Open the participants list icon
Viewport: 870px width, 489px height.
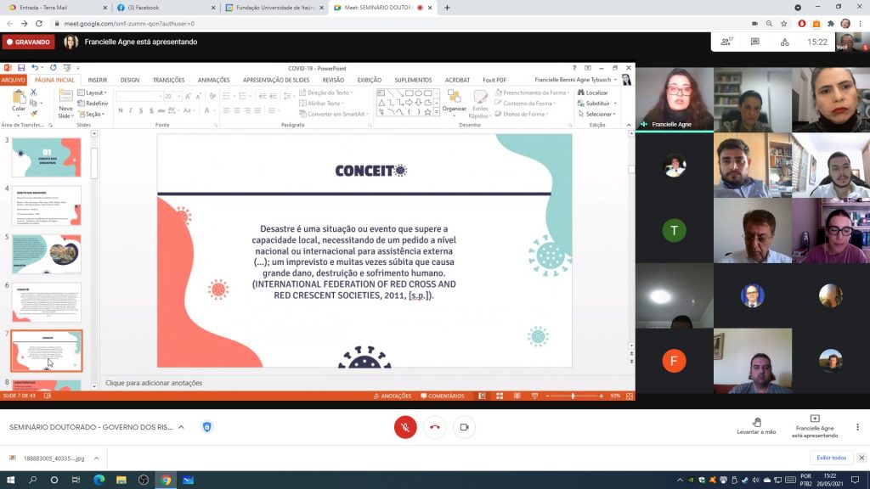pos(726,42)
